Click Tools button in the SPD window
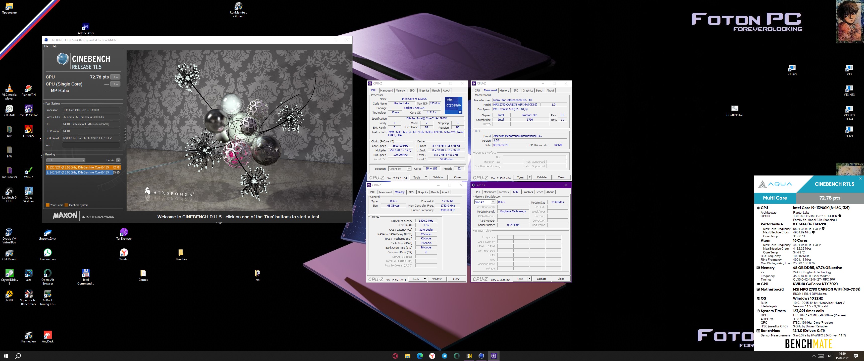Screen dimensions: 864x361 [520, 279]
